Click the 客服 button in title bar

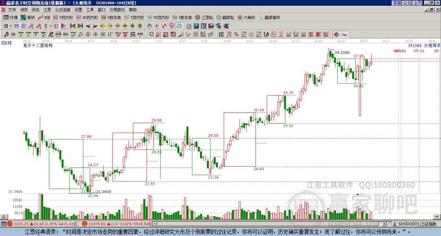(x=397, y=3)
